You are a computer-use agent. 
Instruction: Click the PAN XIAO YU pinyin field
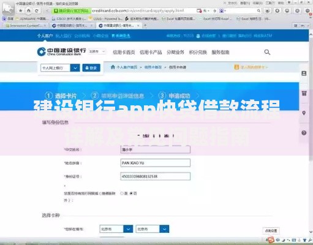click(156, 163)
